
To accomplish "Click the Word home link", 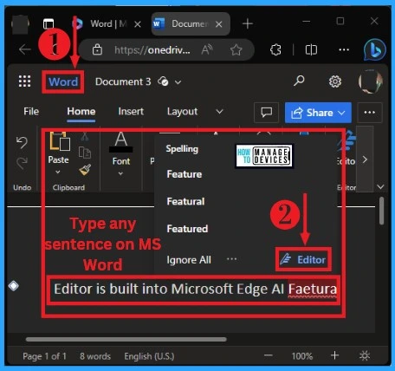I will pyautogui.click(x=63, y=82).
